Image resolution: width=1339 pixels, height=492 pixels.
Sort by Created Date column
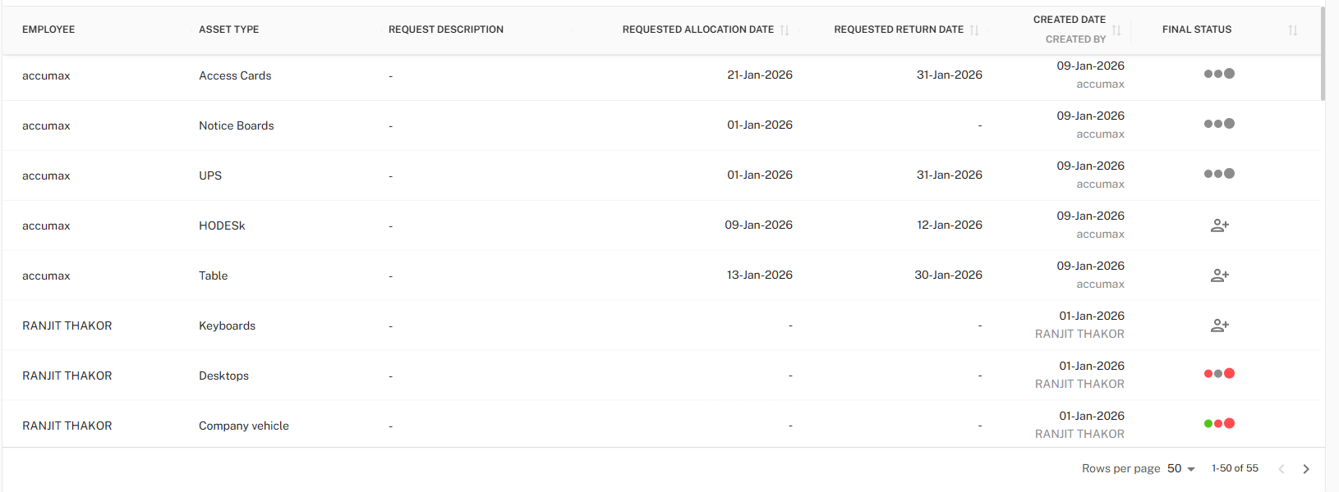pyautogui.click(x=1116, y=30)
